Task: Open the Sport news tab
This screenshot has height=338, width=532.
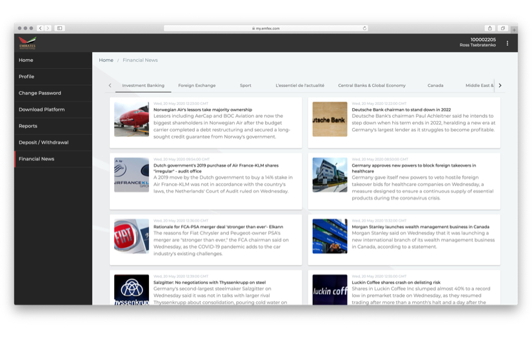Action: [x=246, y=86]
